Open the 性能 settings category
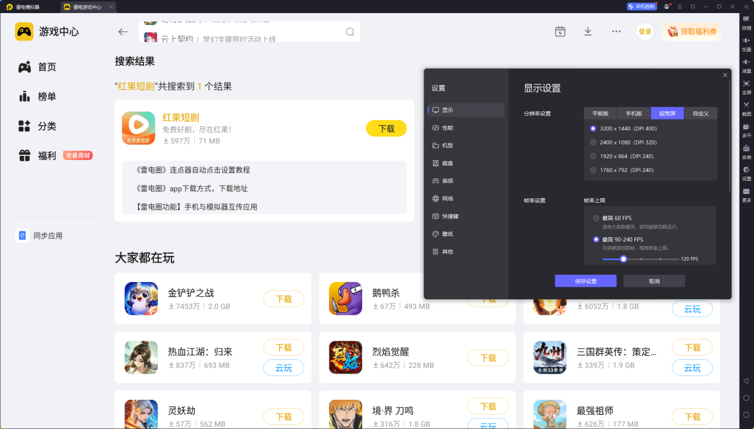This screenshot has height=429, width=754. click(x=466, y=128)
